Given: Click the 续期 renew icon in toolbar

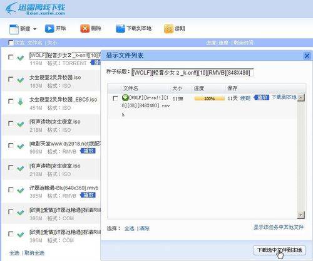Looking at the screenshot, I should 168,28.
